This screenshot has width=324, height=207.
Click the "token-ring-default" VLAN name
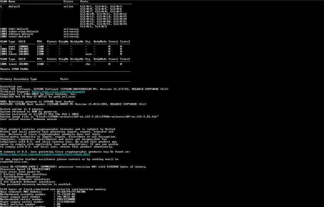pos(24,31)
